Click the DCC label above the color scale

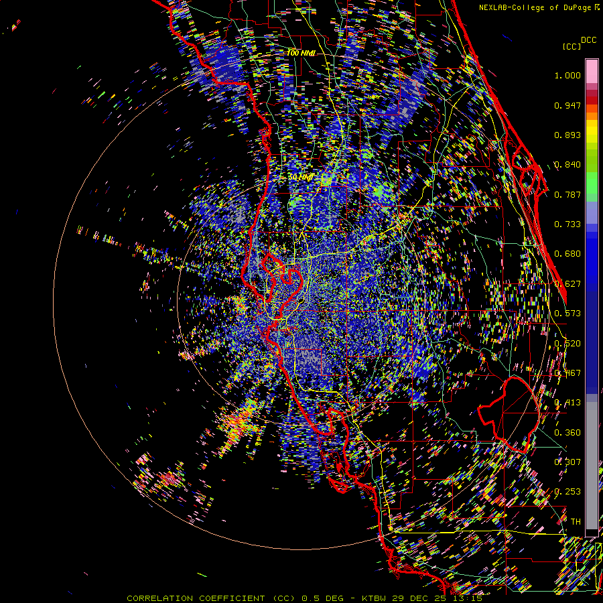[x=588, y=40]
